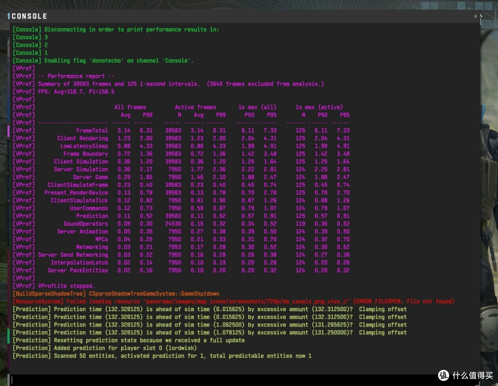The height and width of the screenshot is (386, 498).
Task: Select the '[Console] 1' countdown line
Action: pyautogui.click(x=30, y=53)
